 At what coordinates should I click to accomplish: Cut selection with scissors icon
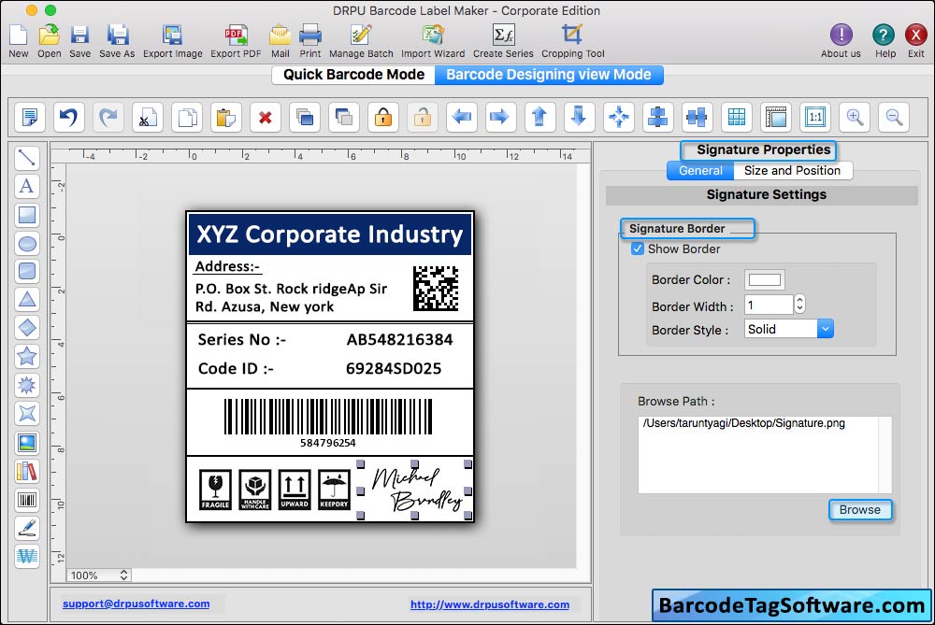[x=148, y=117]
